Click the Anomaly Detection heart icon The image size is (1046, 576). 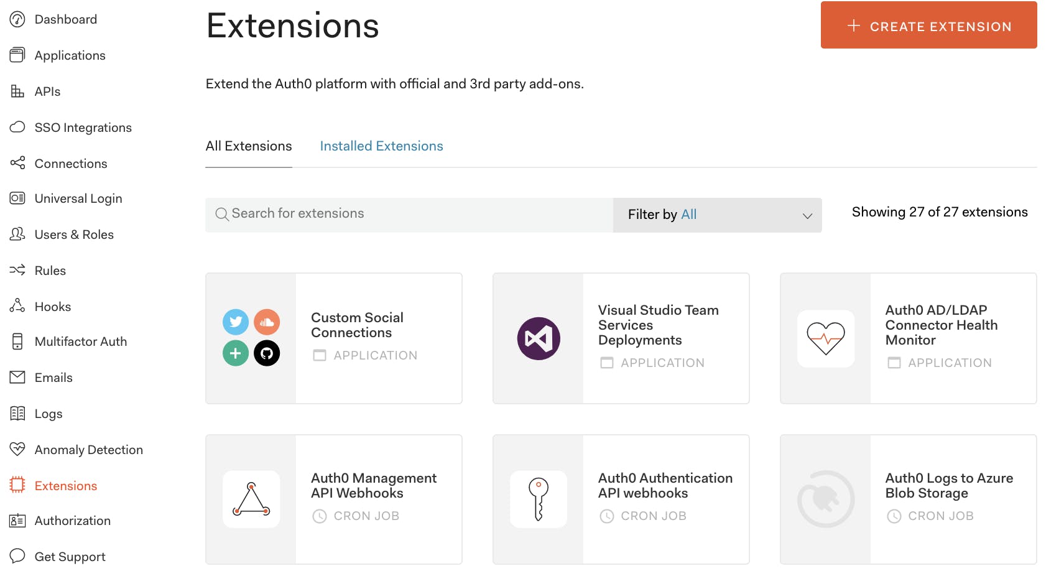[17, 449]
